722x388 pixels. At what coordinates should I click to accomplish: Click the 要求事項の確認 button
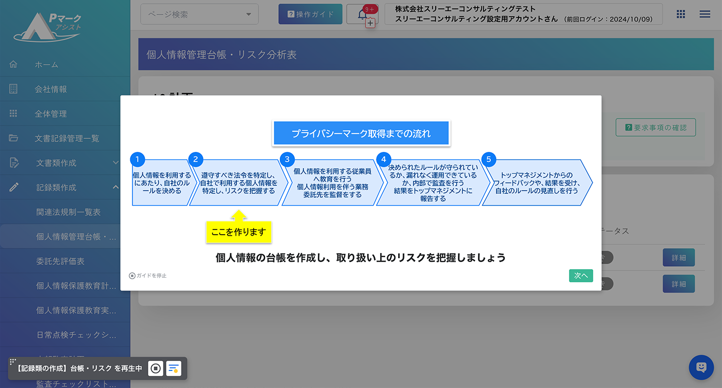[655, 127]
